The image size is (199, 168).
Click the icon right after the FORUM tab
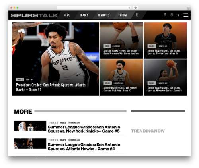(x=137, y=15)
